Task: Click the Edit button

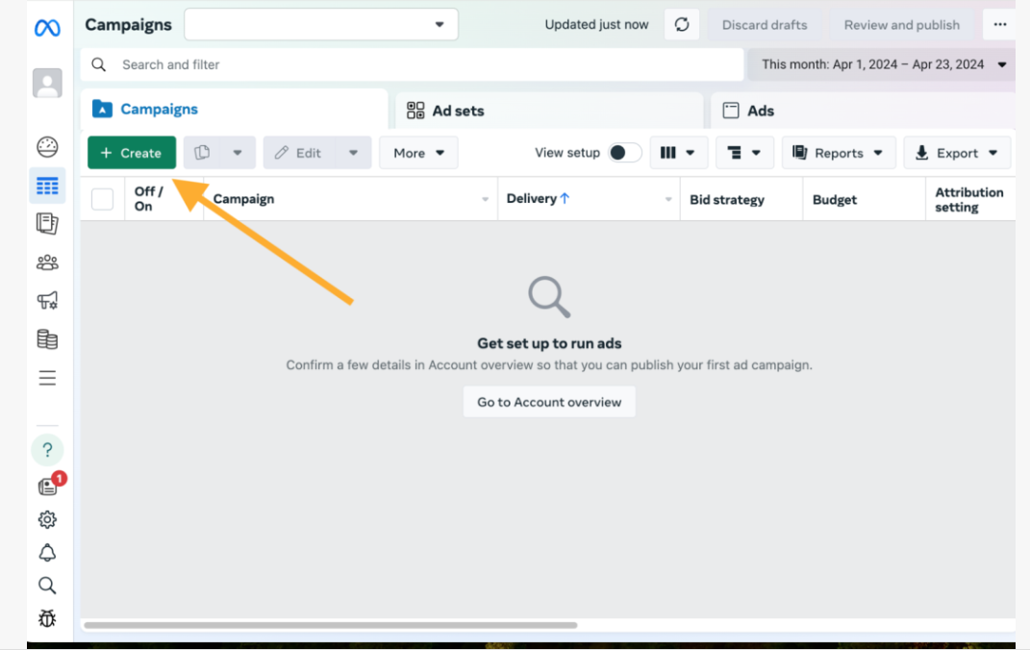Action: 299,152
